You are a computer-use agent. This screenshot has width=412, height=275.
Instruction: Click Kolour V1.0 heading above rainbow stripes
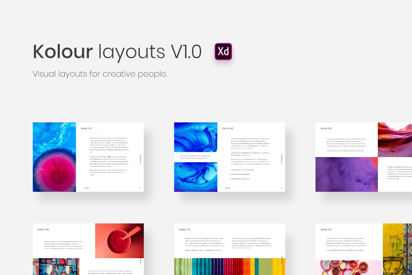click(185, 229)
